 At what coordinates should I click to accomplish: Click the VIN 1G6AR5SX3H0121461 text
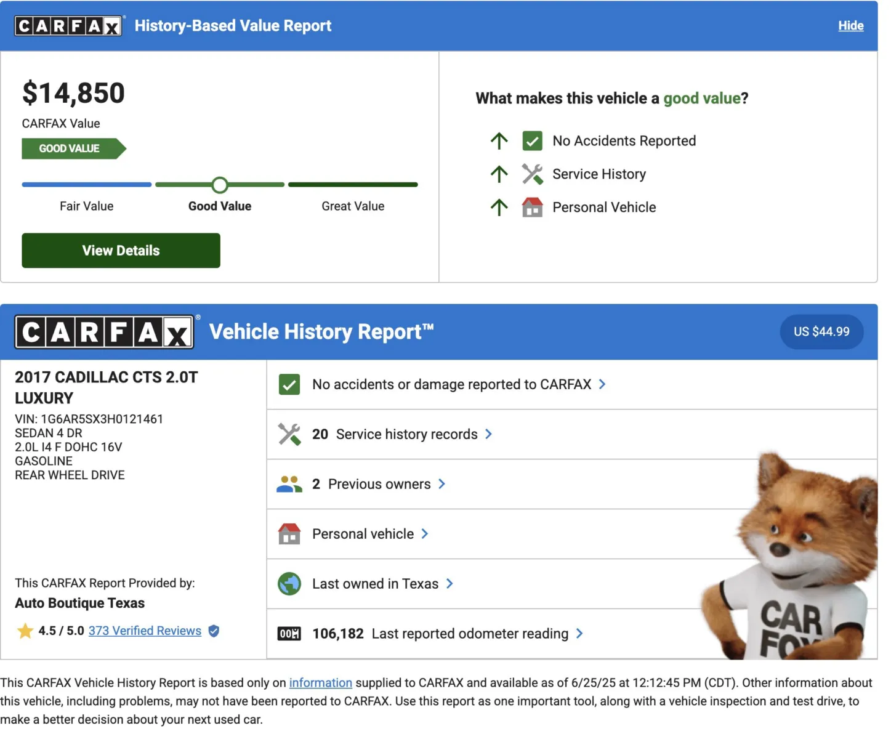coord(89,419)
